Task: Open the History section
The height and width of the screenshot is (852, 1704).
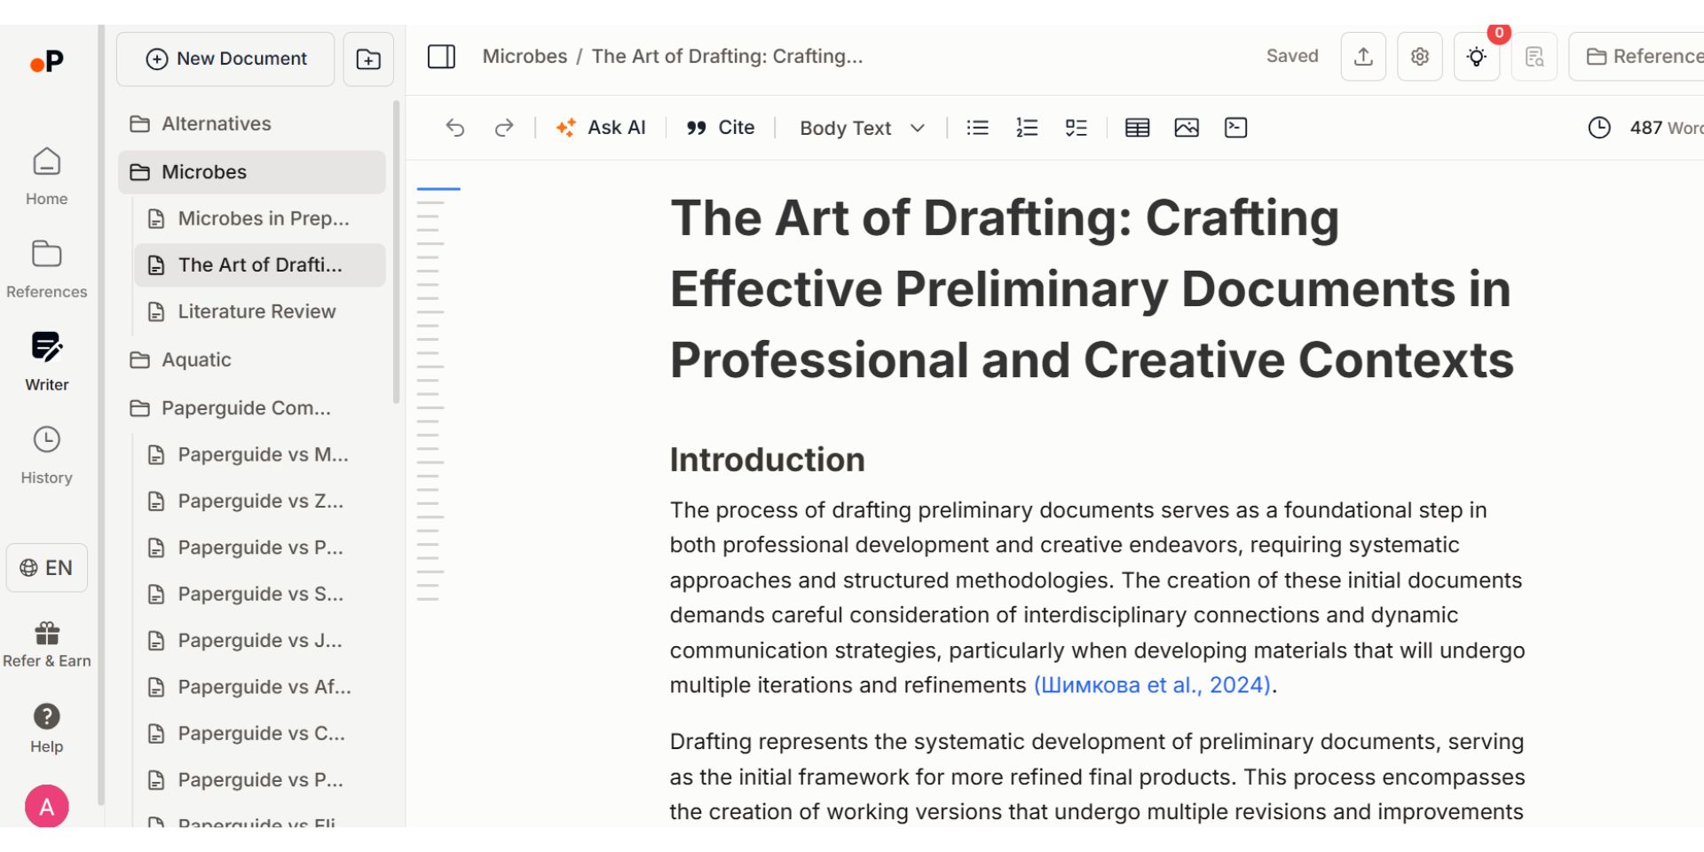Action: pyautogui.click(x=46, y=455)
